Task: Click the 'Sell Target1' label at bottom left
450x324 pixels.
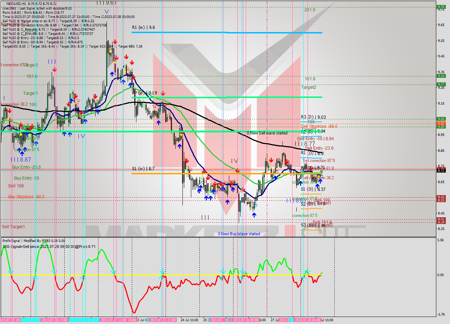Action: click(x=13, y=227)
